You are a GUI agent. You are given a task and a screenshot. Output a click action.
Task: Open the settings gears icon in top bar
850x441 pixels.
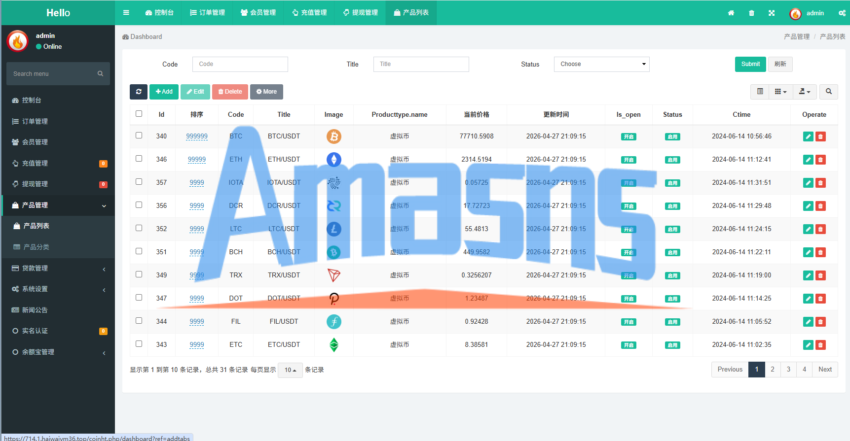842,13
